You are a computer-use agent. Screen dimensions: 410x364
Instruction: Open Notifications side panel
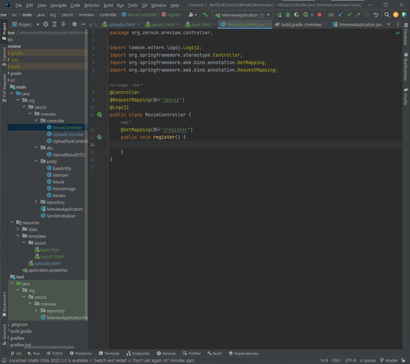(406, 66)
